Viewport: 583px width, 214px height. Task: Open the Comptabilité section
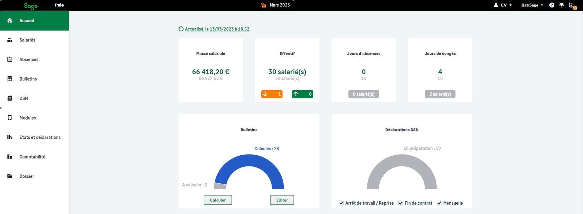coord(34,157)
